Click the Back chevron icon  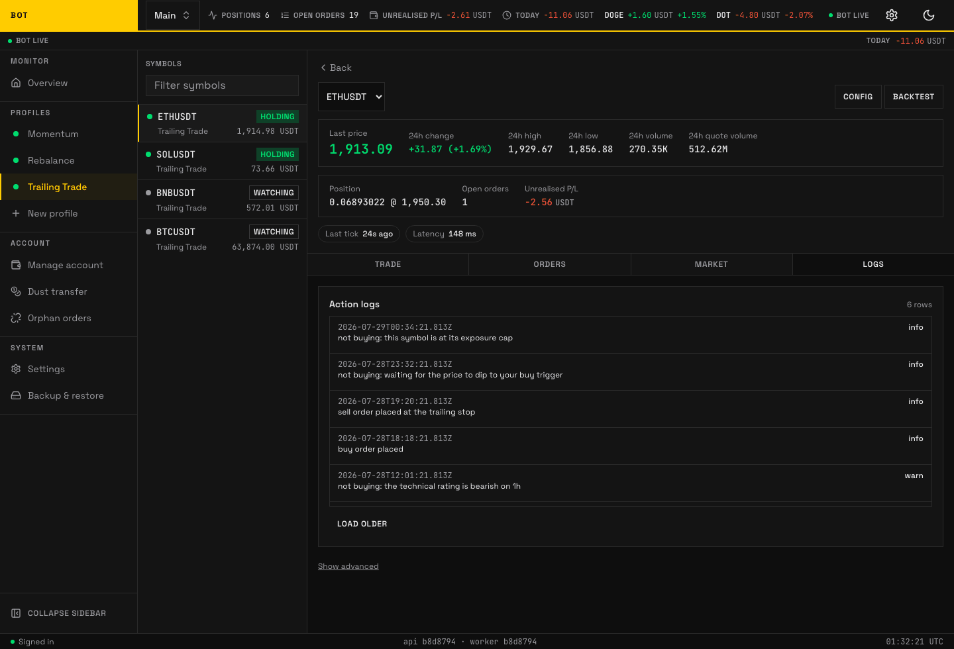(323, 68)
